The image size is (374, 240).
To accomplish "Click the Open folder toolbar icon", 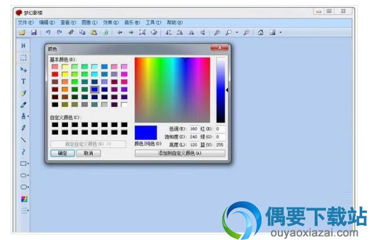I will [22, 32].
